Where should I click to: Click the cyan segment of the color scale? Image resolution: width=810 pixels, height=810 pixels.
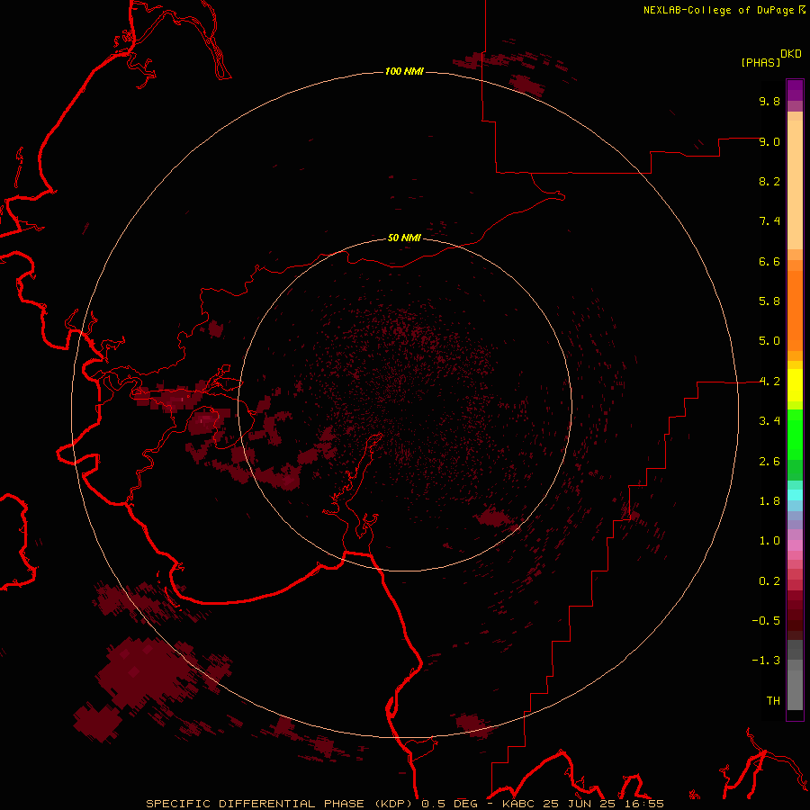[795, 495]
